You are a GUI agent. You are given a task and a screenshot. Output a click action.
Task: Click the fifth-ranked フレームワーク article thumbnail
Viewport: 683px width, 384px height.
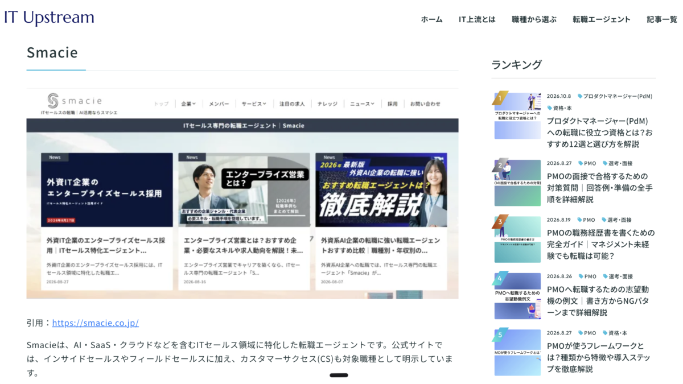517,352
